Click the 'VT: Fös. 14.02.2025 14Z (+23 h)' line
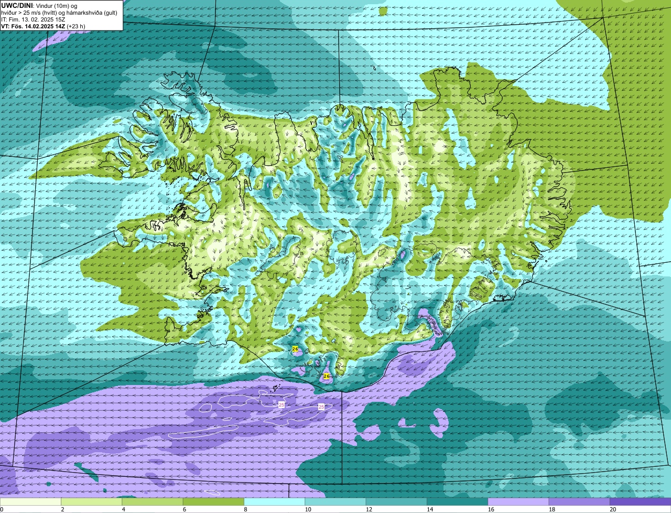The width and height of the screenshot is (671, 513). [x=43, y=26]
